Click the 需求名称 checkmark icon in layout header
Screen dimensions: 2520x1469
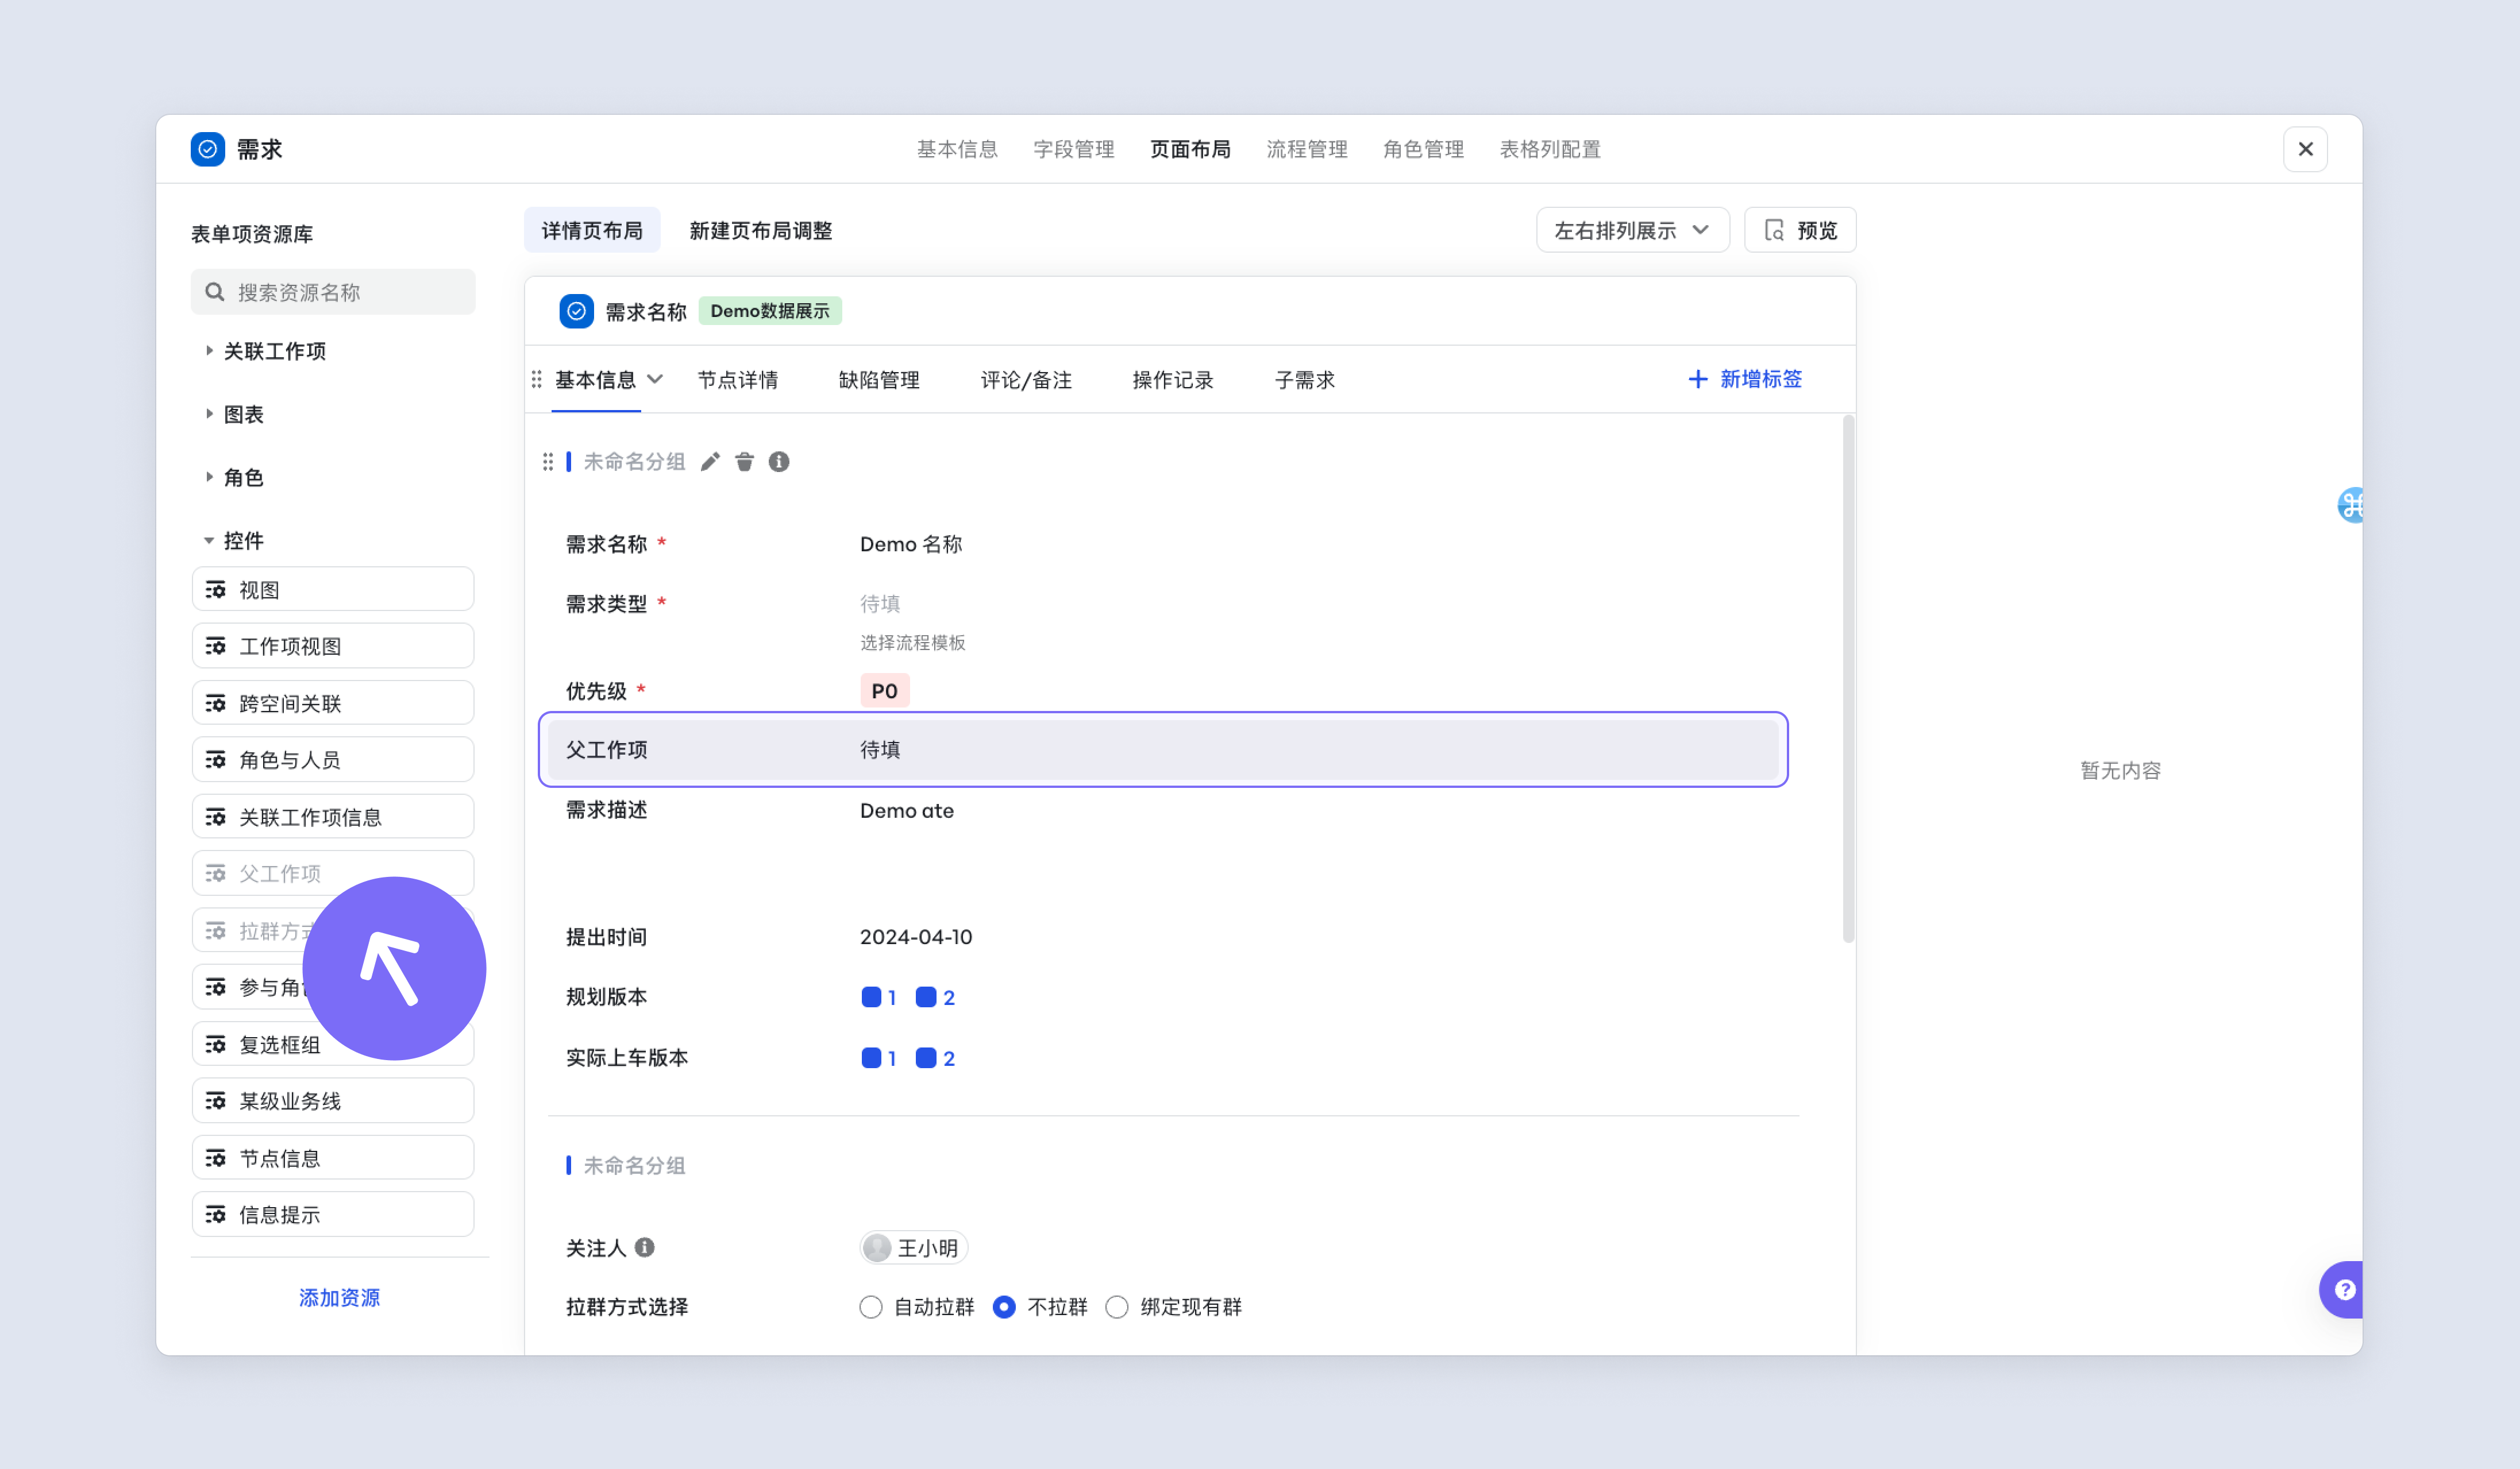576,311
